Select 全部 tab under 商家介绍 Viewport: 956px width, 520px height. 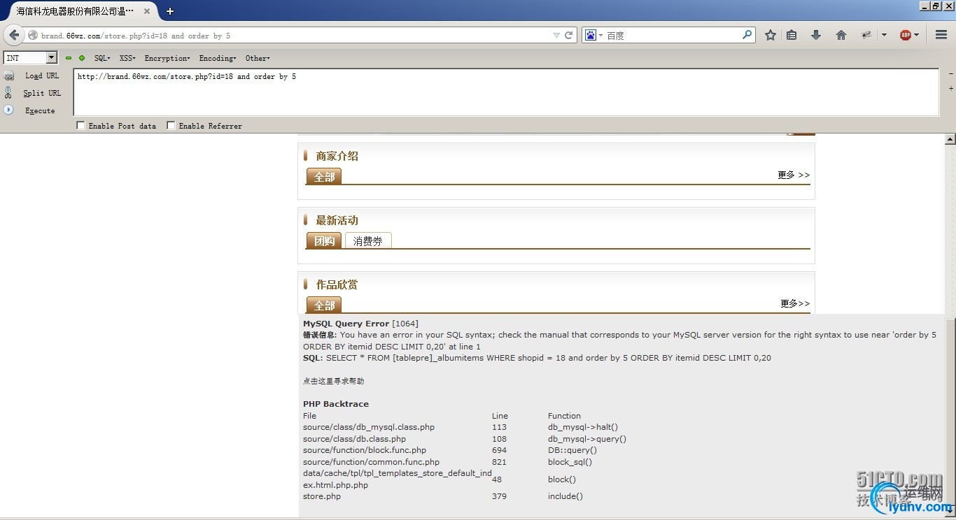[324, 177]
